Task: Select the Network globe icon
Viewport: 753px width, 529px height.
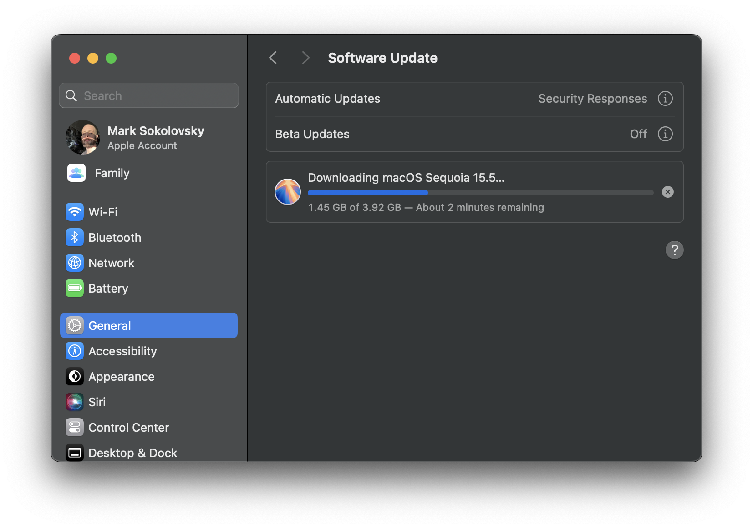Action: click(75, 263)
